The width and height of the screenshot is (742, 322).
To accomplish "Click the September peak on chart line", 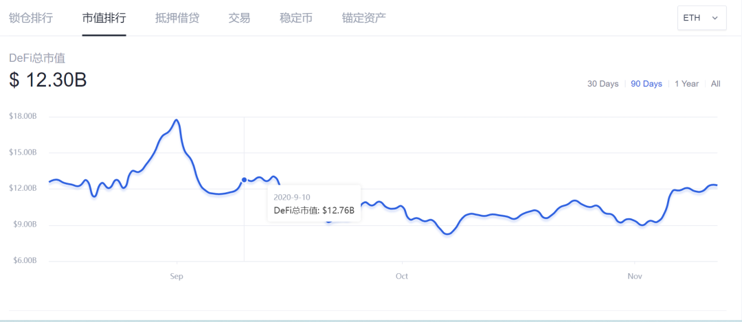I will (x=177, y=120).
